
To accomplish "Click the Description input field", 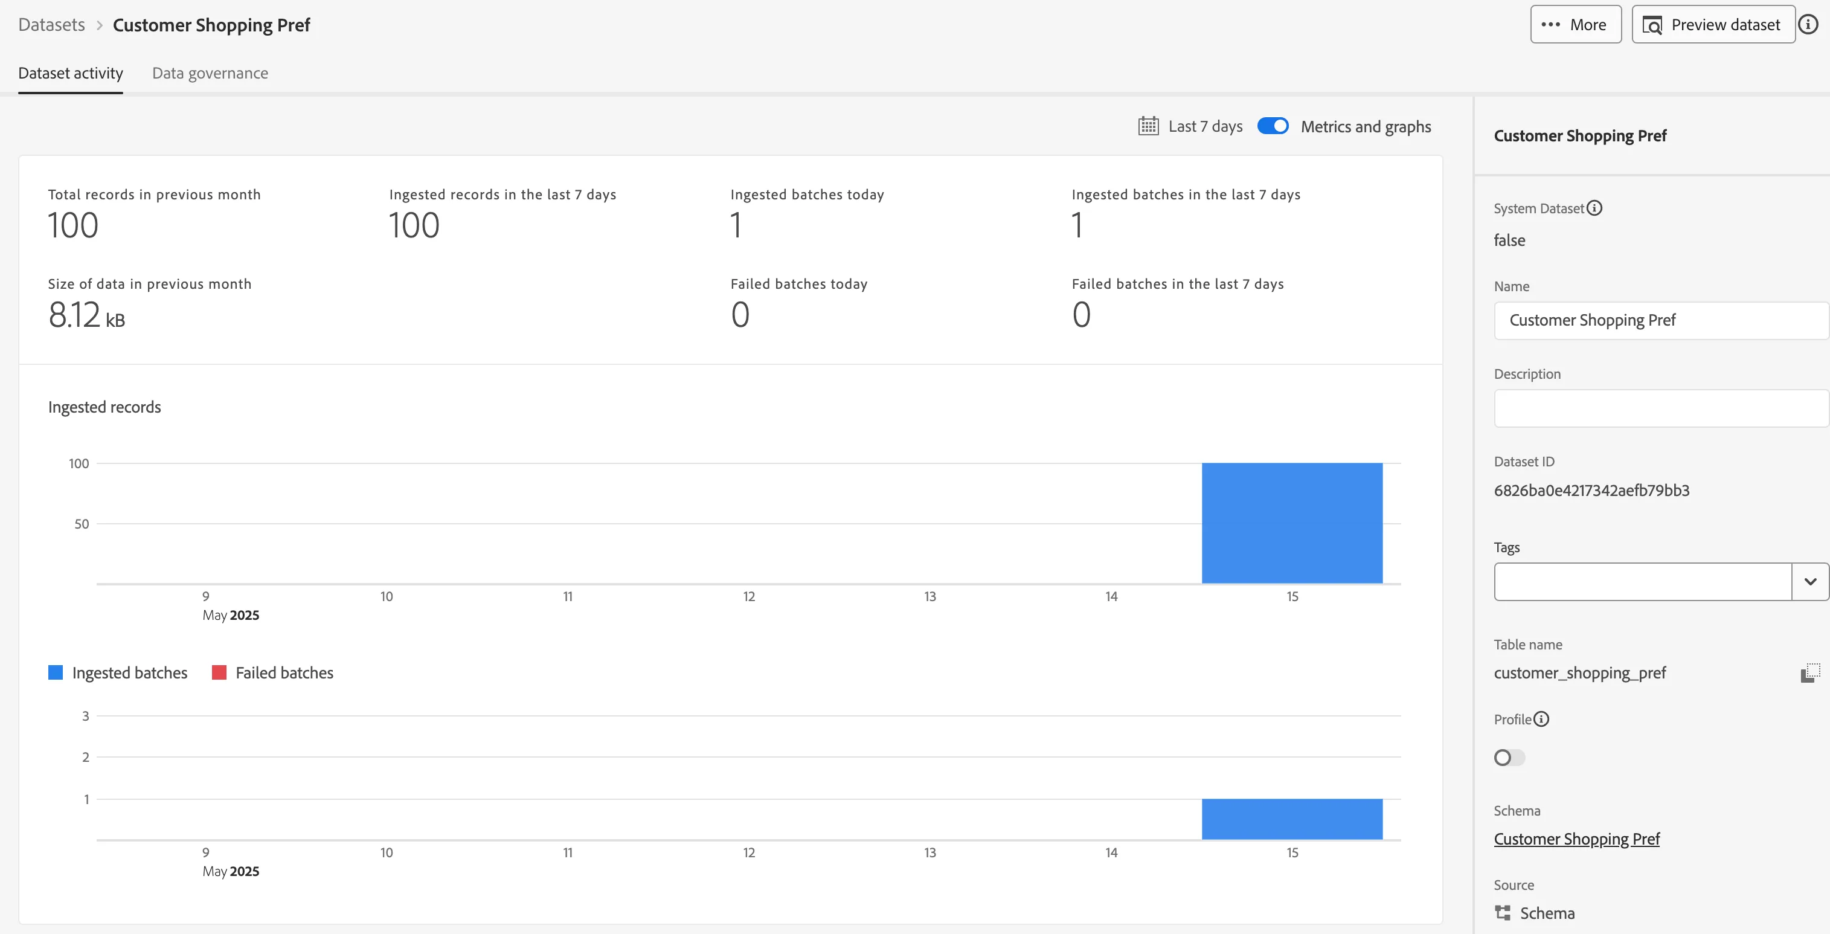I will pyautogui.click(x=1661, y=408).
